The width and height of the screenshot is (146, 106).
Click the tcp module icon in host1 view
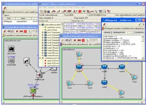[x=27, y=61]
